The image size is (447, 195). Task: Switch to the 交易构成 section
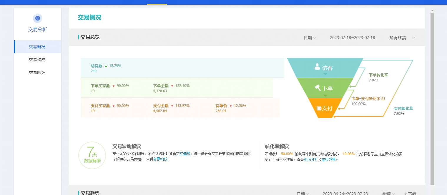[38, 60]
